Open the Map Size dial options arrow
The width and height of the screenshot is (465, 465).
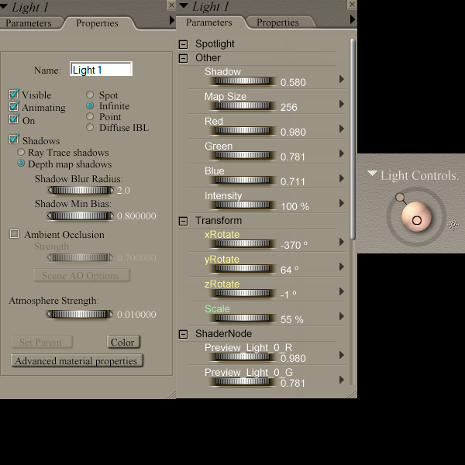coord(342,104)
